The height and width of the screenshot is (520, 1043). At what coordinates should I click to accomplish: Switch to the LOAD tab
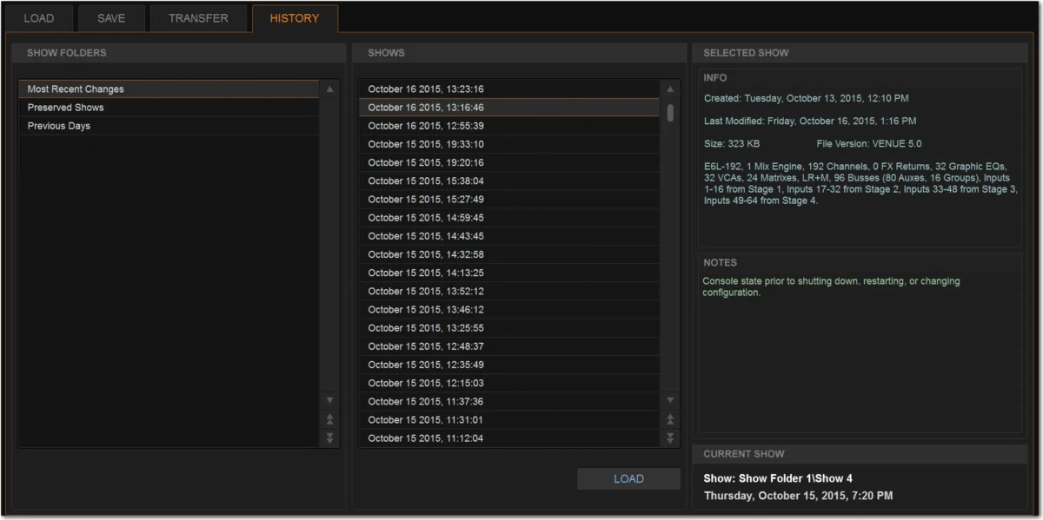[38, 18]
